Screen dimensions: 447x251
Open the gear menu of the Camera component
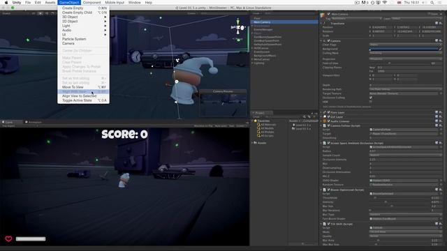(441, 40)
